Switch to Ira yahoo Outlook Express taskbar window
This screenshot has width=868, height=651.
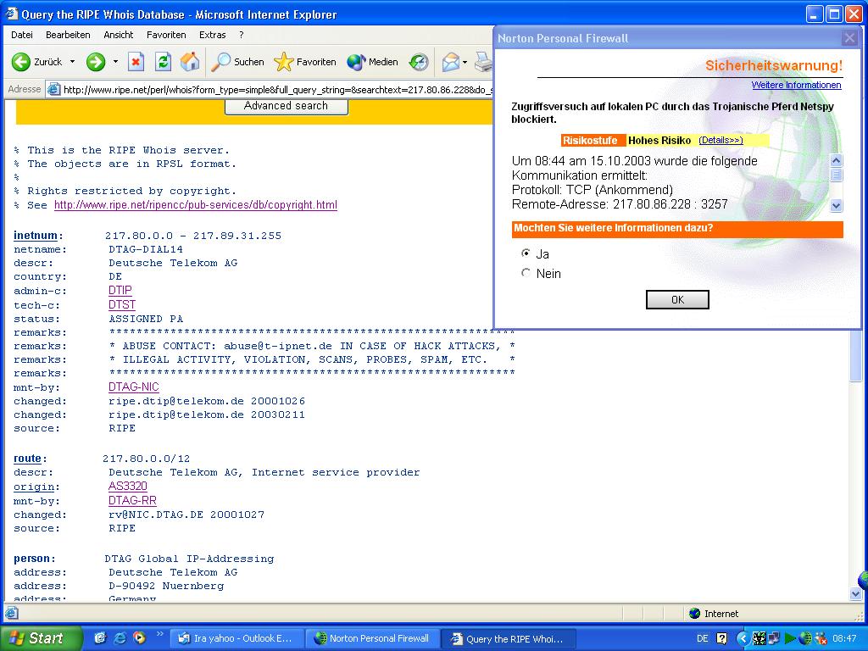pos(236,638)
